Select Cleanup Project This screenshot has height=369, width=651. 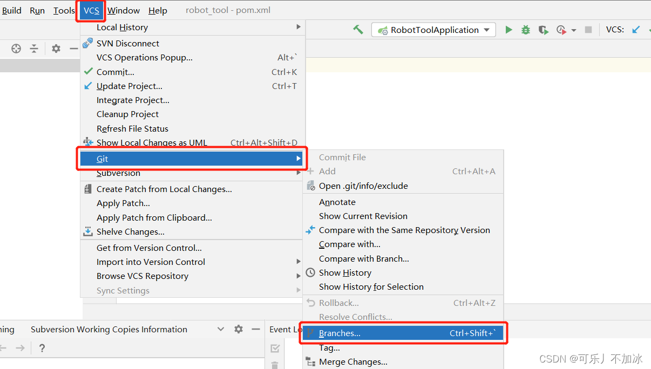click(193, 114)
